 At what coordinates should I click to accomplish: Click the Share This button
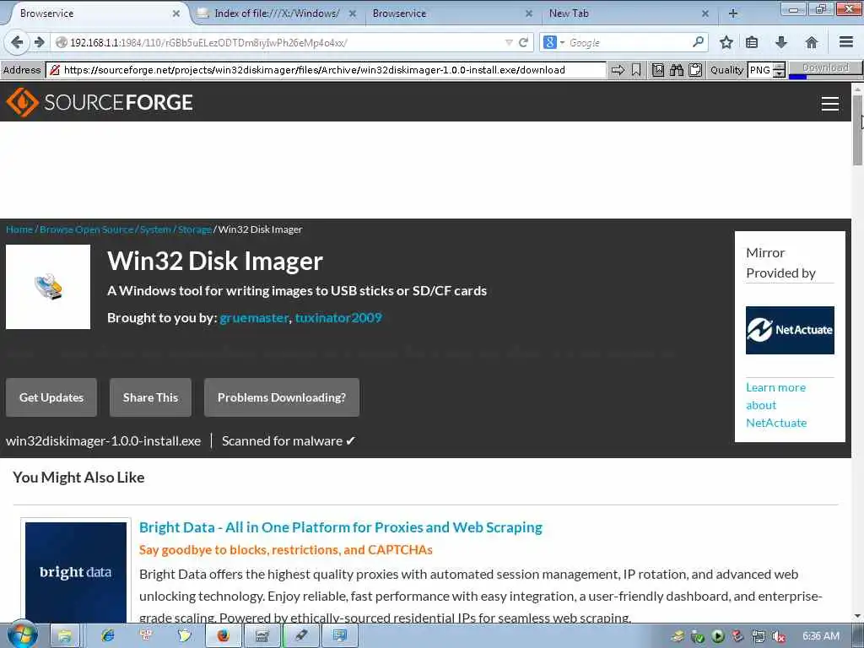tap(150, 397)
